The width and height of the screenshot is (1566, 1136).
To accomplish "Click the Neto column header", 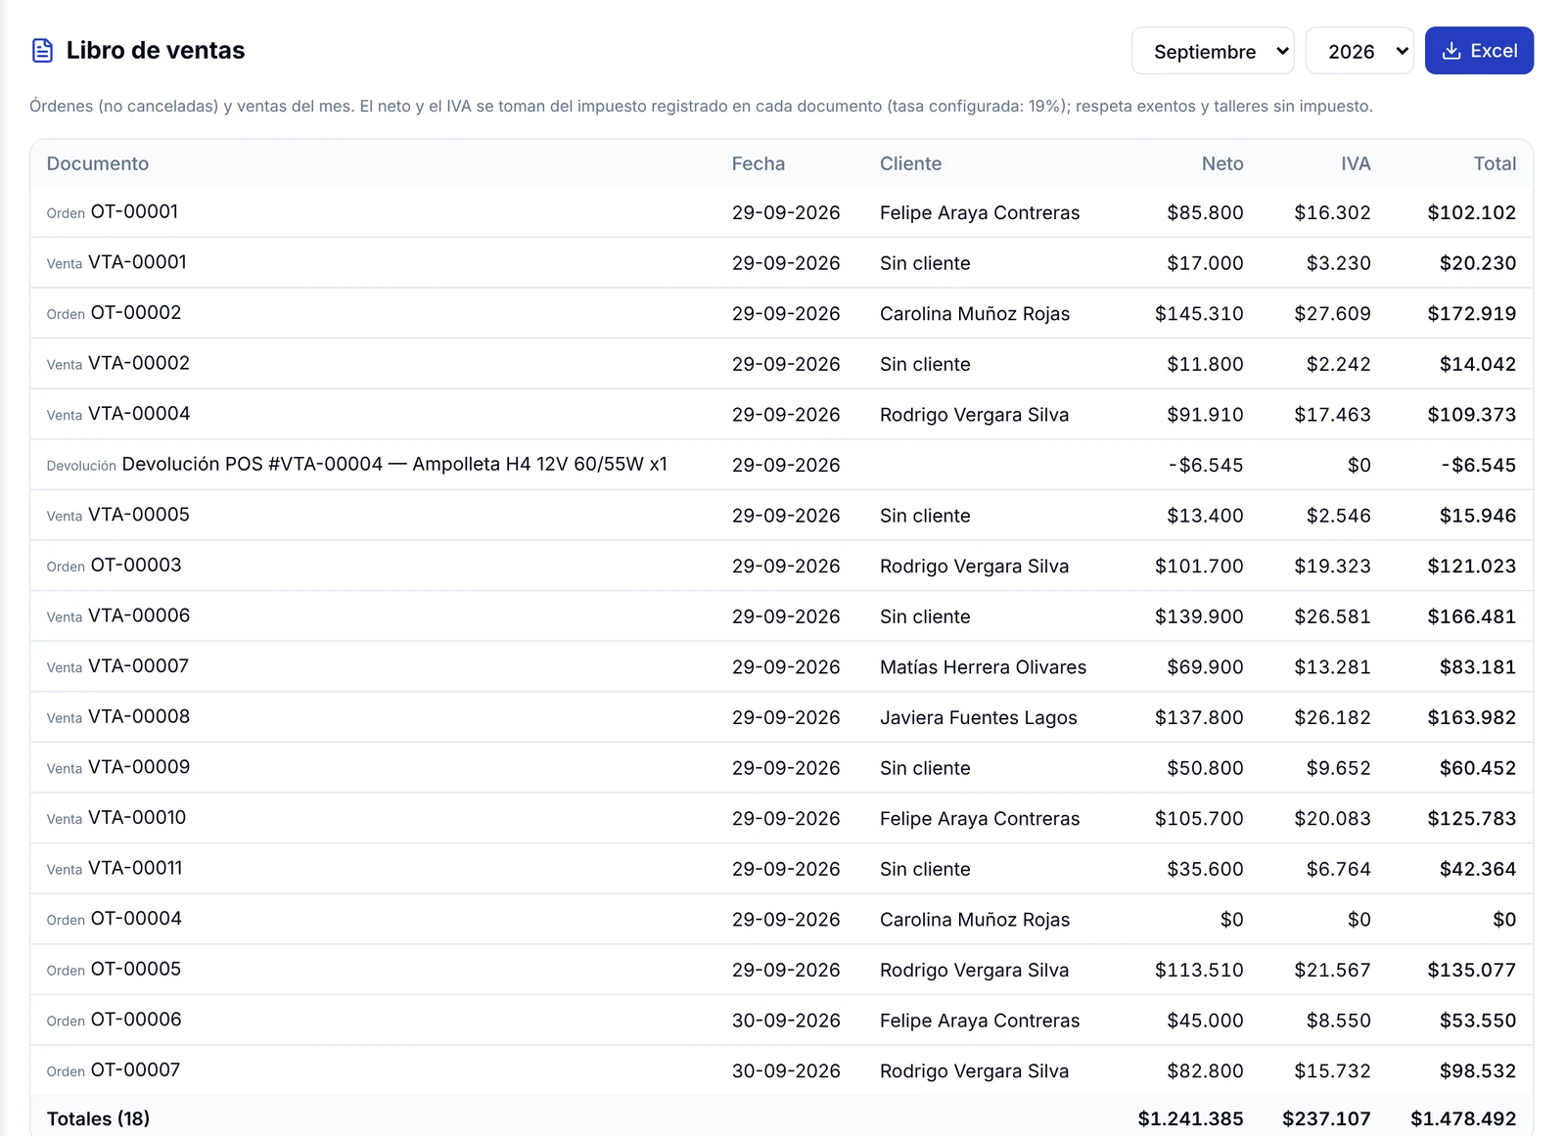I will 1222,163.
